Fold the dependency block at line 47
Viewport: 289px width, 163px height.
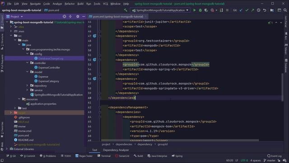point(100,36)
